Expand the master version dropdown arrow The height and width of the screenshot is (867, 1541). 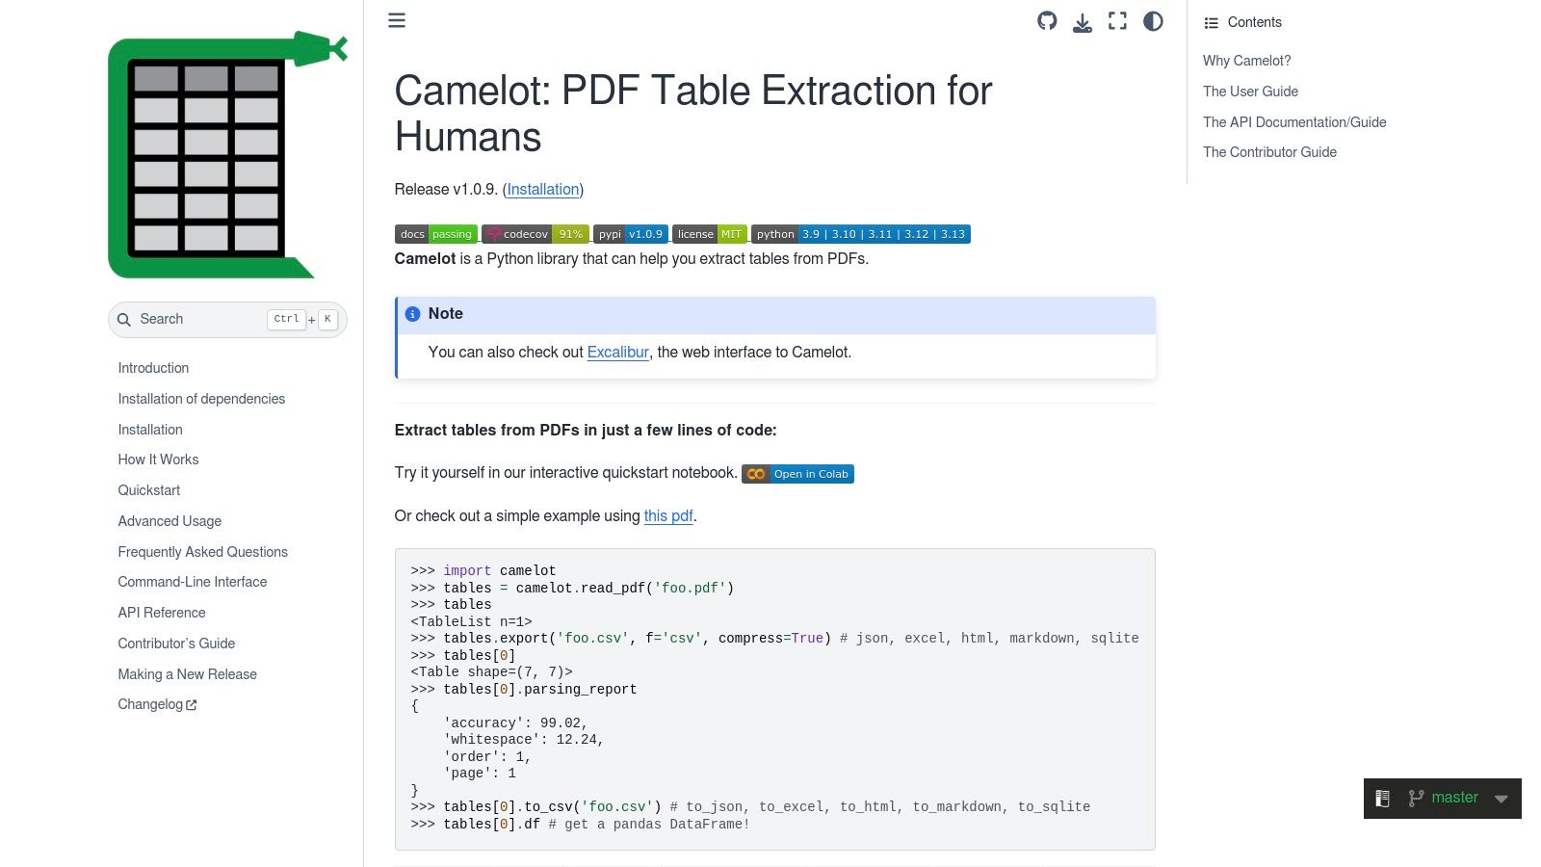(1501, 799)
